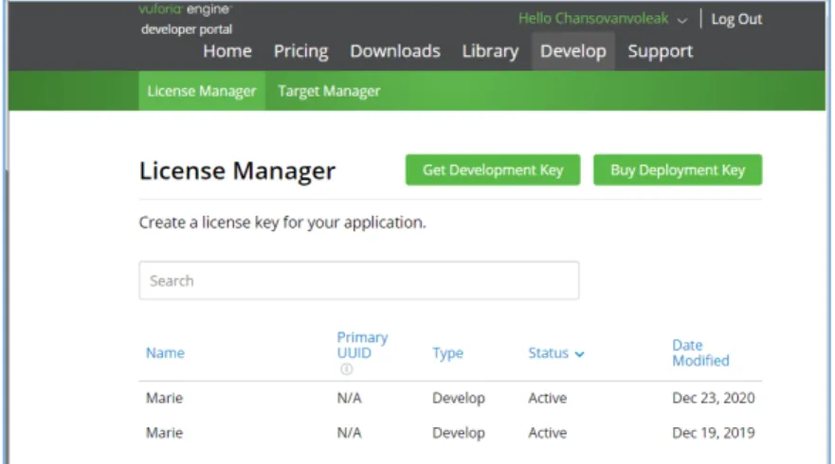
Task: Sort by the Primary UUID column header
Action: (362, 345)
